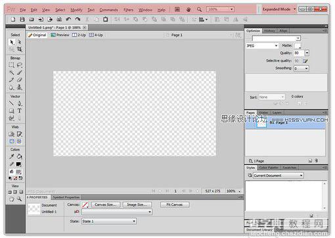Image resolution: width=335 pixels, height=238 pixels.
Task: Select the Blur tool
Action: [x=12, y=87]
